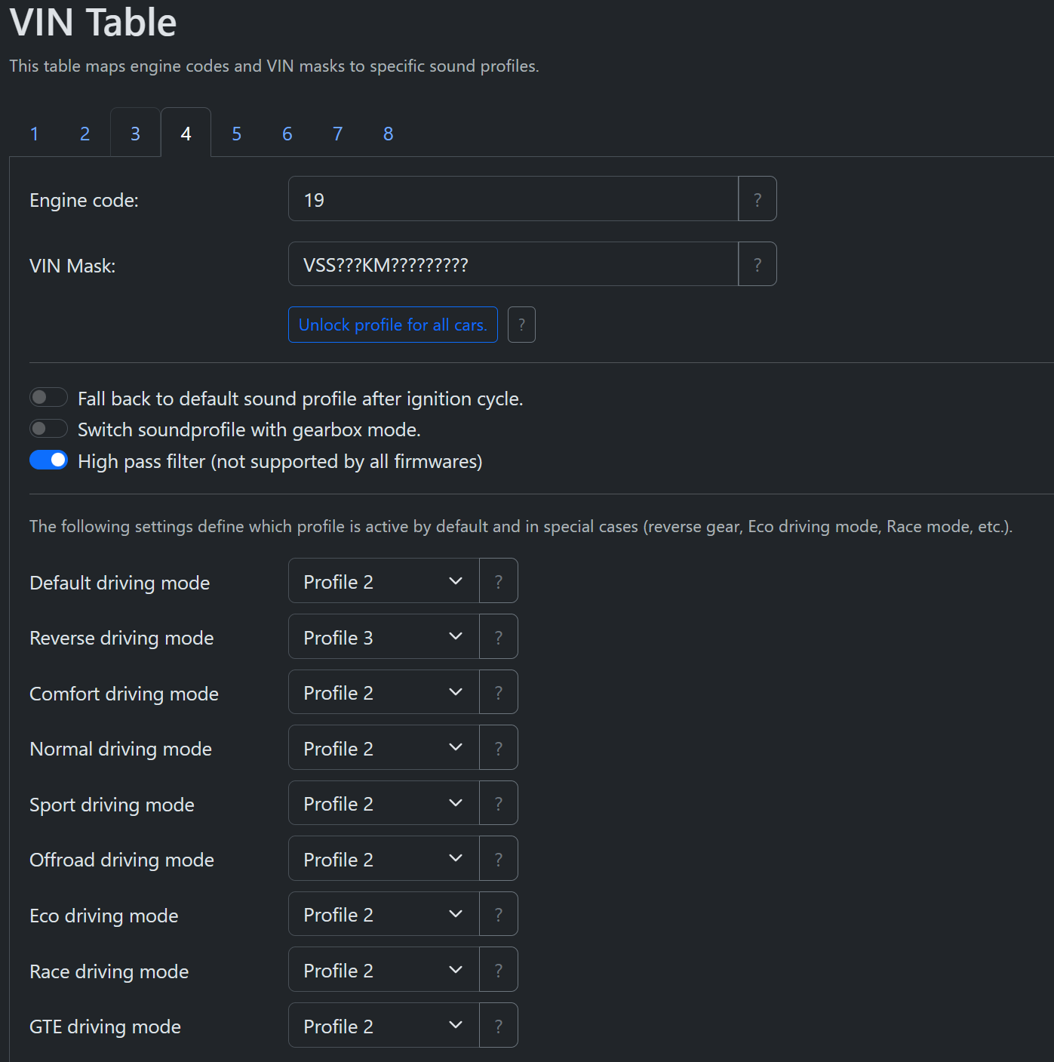Show help for Default driving mode
Viewport: 1054px width, 1062px height.
click(498, 581)
